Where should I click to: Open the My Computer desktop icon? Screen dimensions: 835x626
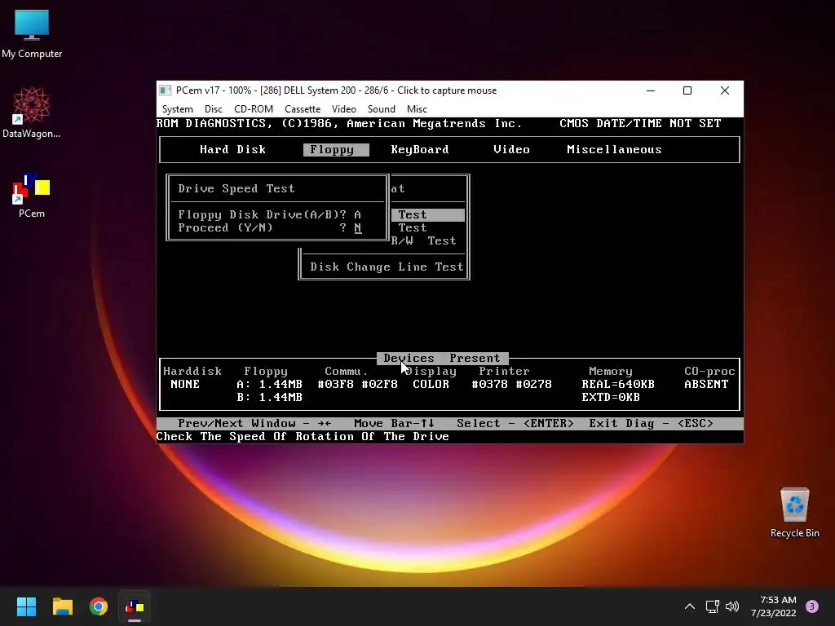(32, 34)
